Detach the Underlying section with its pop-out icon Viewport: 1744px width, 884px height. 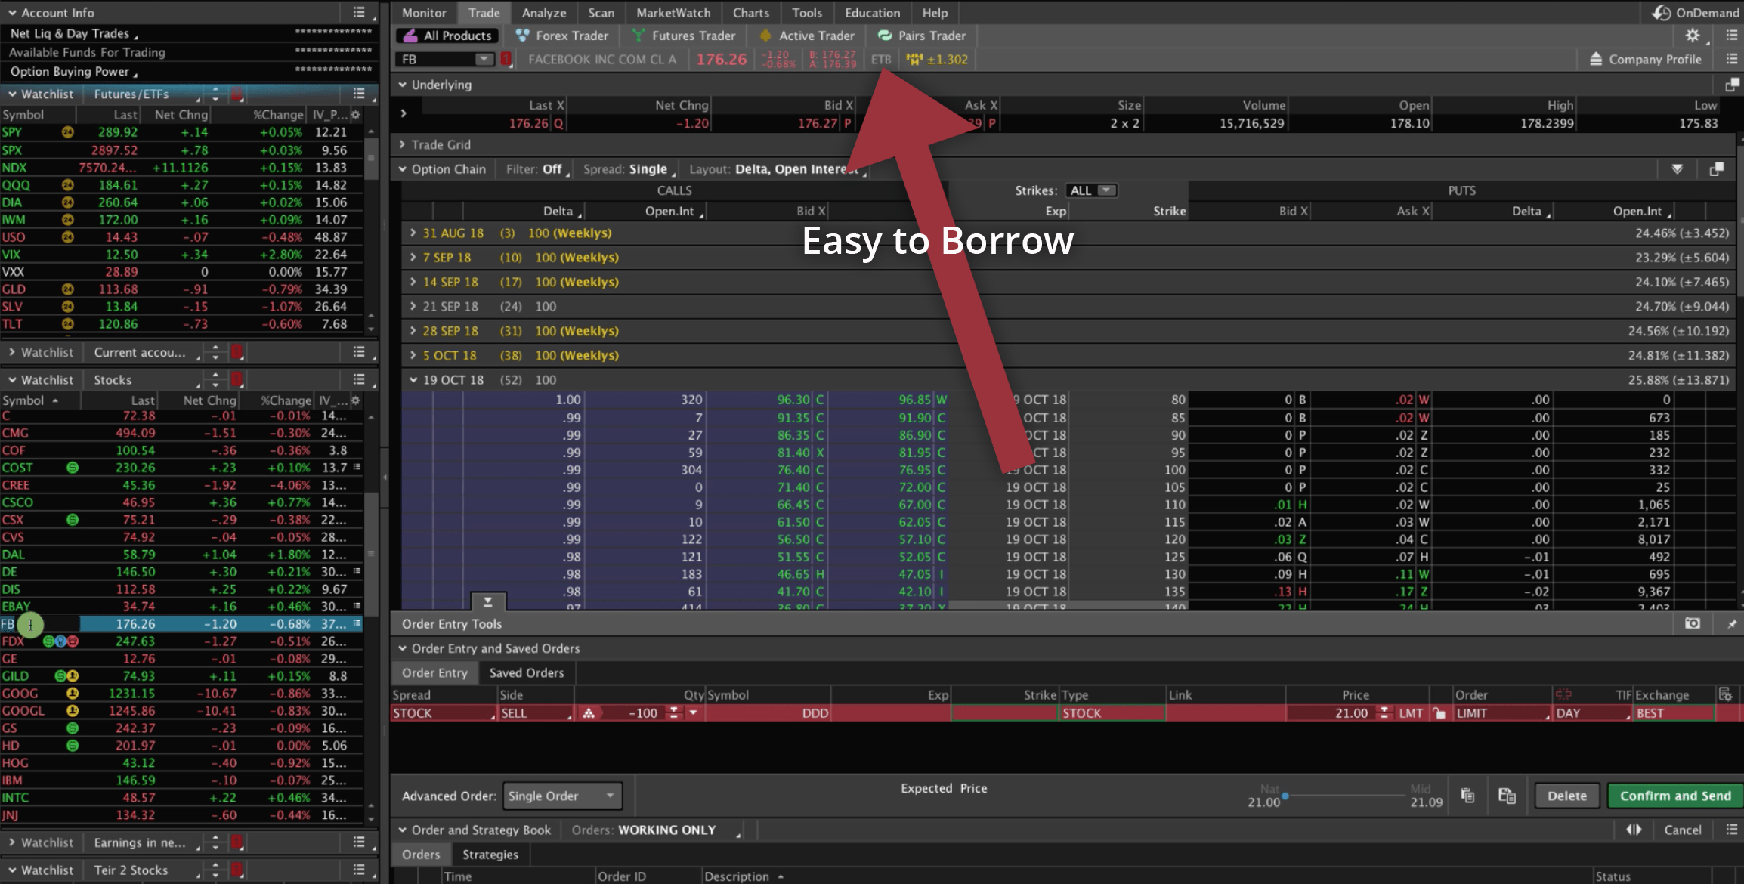click(x=1732, y=85)
